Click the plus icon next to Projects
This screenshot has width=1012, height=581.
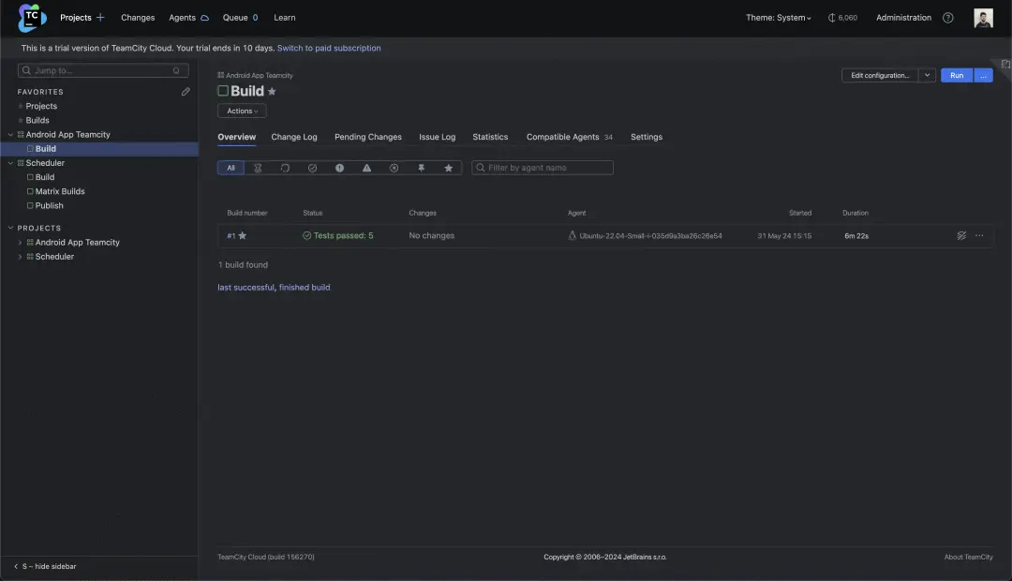pos(100,18)
